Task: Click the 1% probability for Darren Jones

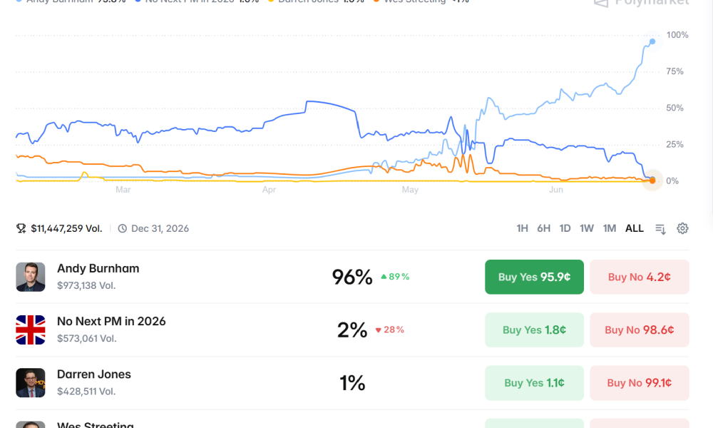Action: click(x=352, y=383)
